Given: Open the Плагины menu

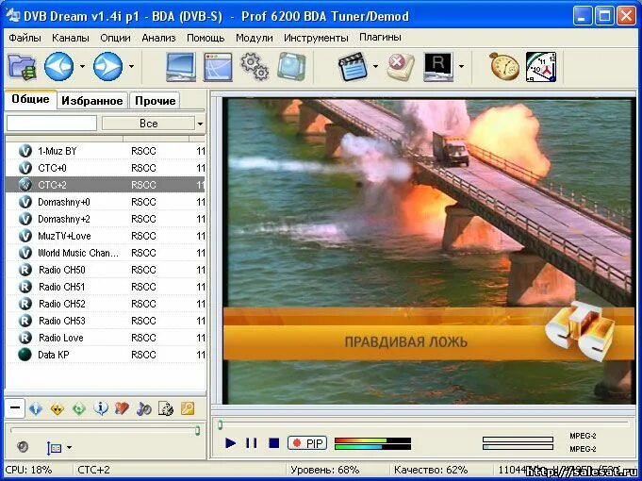Looking at the screenshot, I should pos(380,37).
